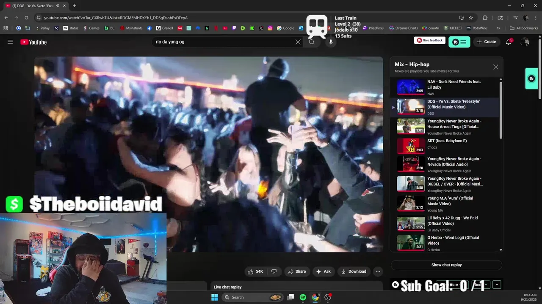
Task: Click the Give feedback button
Action: point(430,41)
